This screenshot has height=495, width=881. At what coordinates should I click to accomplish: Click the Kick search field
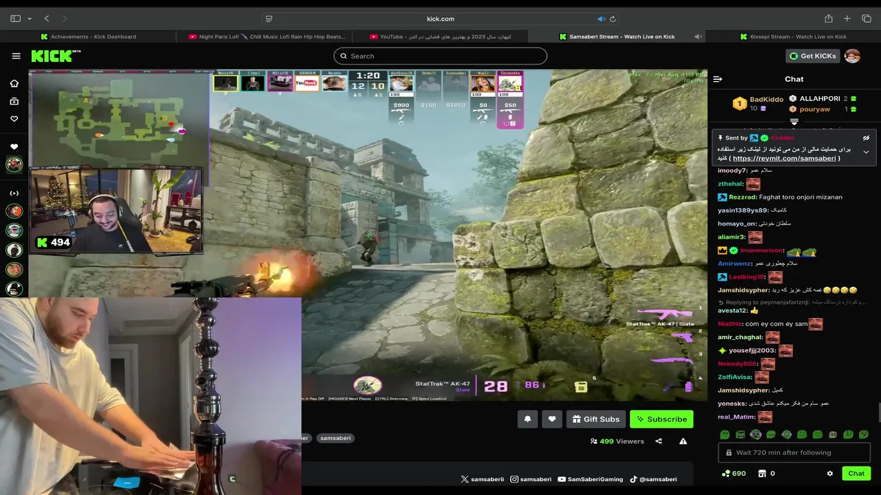pyautogui.click(x=440, y=56)
